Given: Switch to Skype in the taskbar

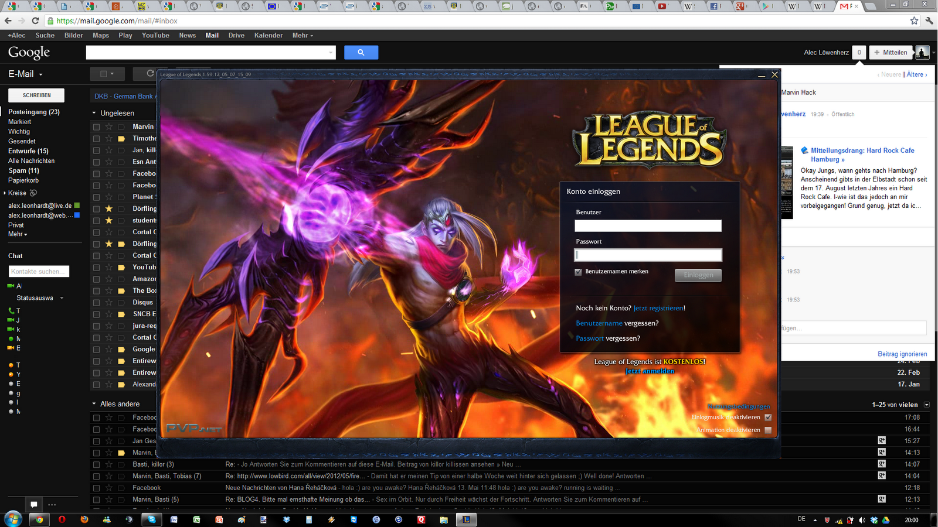Looking at the screenshot, I should click(x=152, y=519).
